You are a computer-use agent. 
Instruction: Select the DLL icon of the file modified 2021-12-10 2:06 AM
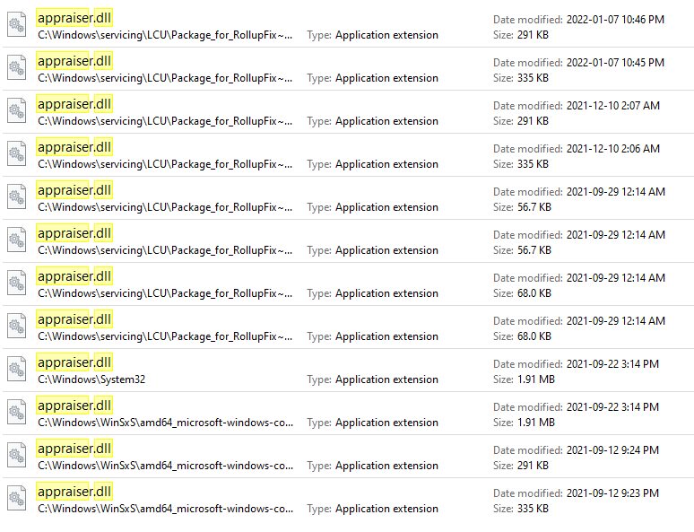click(x=17, y=153)
